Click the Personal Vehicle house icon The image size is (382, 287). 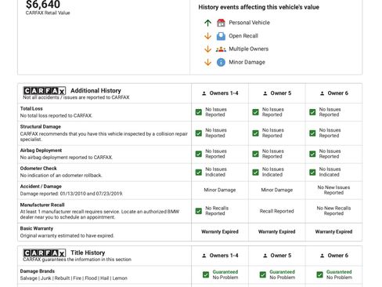tap(221, 23)
